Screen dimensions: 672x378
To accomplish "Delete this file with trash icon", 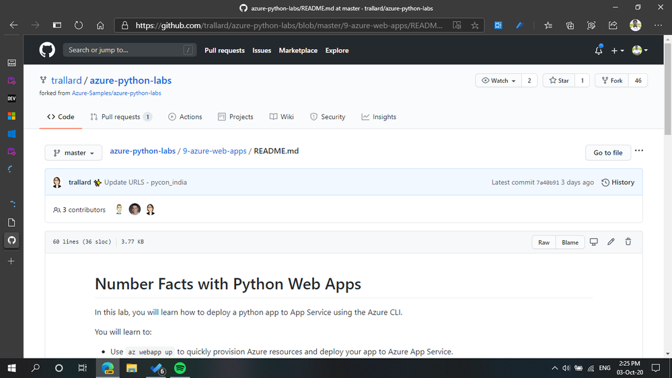I will (628, 242).
